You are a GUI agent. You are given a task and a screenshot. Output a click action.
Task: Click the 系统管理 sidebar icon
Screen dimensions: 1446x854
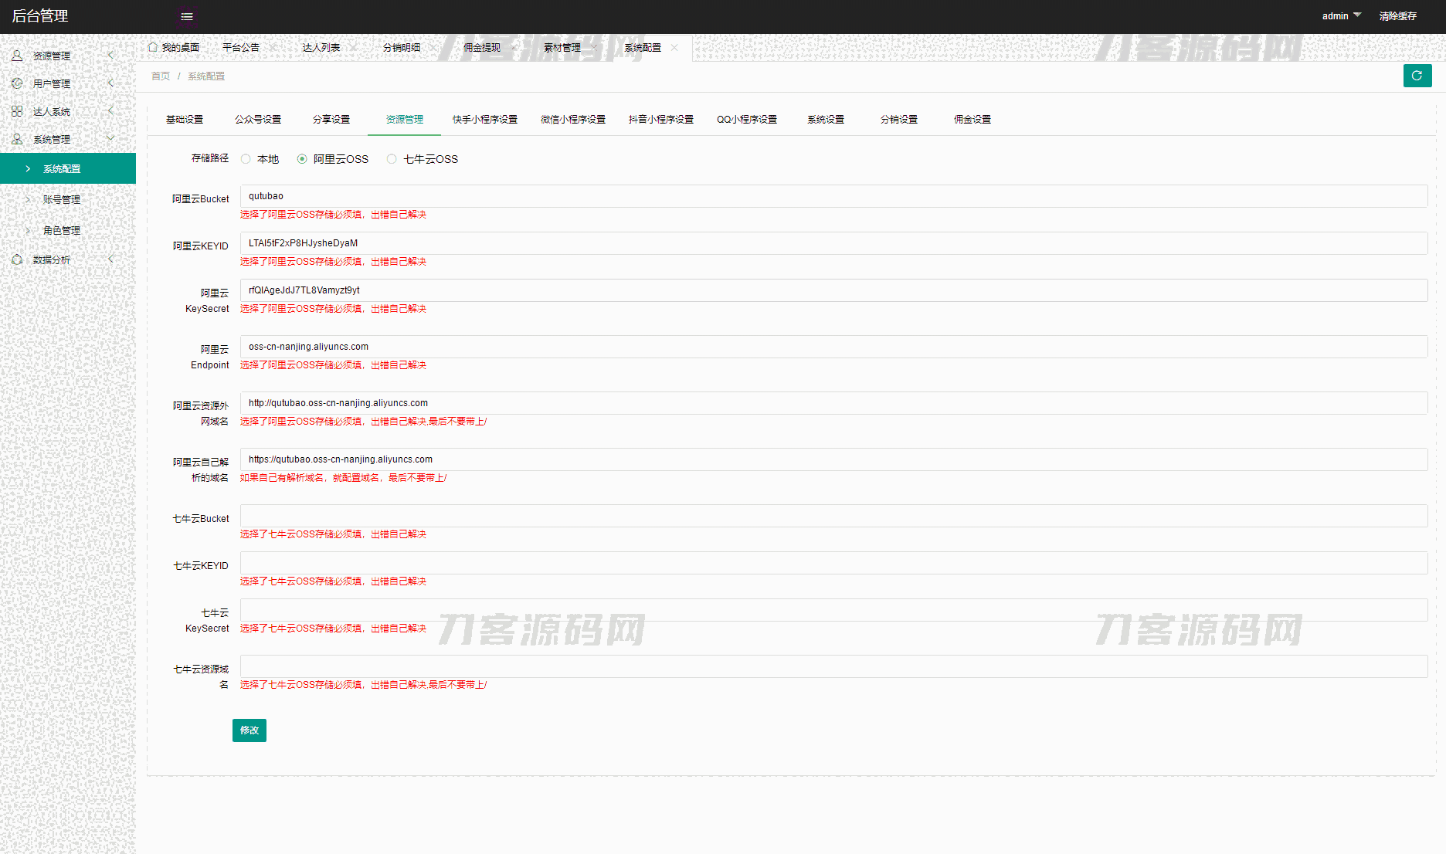click(17, 139)
